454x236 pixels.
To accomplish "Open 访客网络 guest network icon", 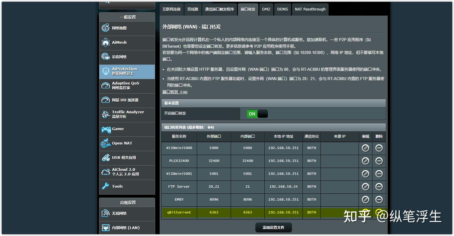I will (x=105, y=57).
